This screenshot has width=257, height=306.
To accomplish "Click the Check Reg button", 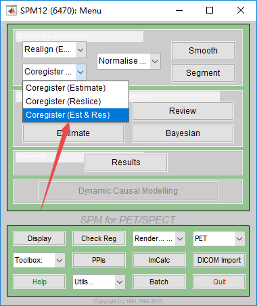I will point(99,238).
